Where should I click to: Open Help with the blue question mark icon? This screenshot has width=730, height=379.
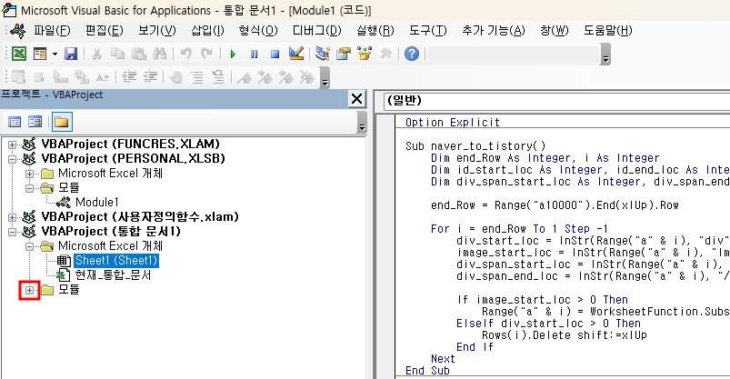(x=412, y=54)
